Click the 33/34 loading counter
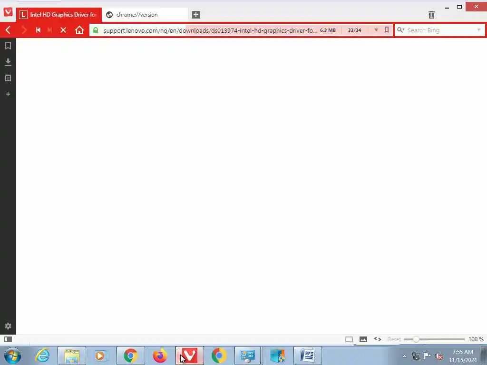 pos(354,30)
